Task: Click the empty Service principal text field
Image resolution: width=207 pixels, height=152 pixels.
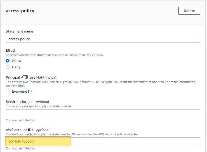Action: [x=103, y=113]
